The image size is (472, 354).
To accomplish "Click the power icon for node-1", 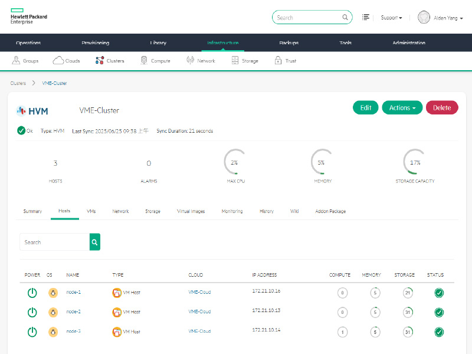I will coord(32,293).
